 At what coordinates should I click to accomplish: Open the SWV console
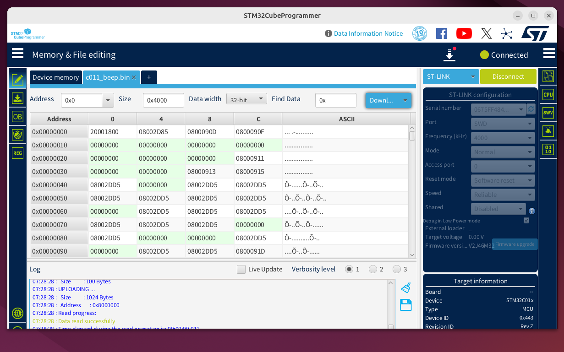coord(548,113)
